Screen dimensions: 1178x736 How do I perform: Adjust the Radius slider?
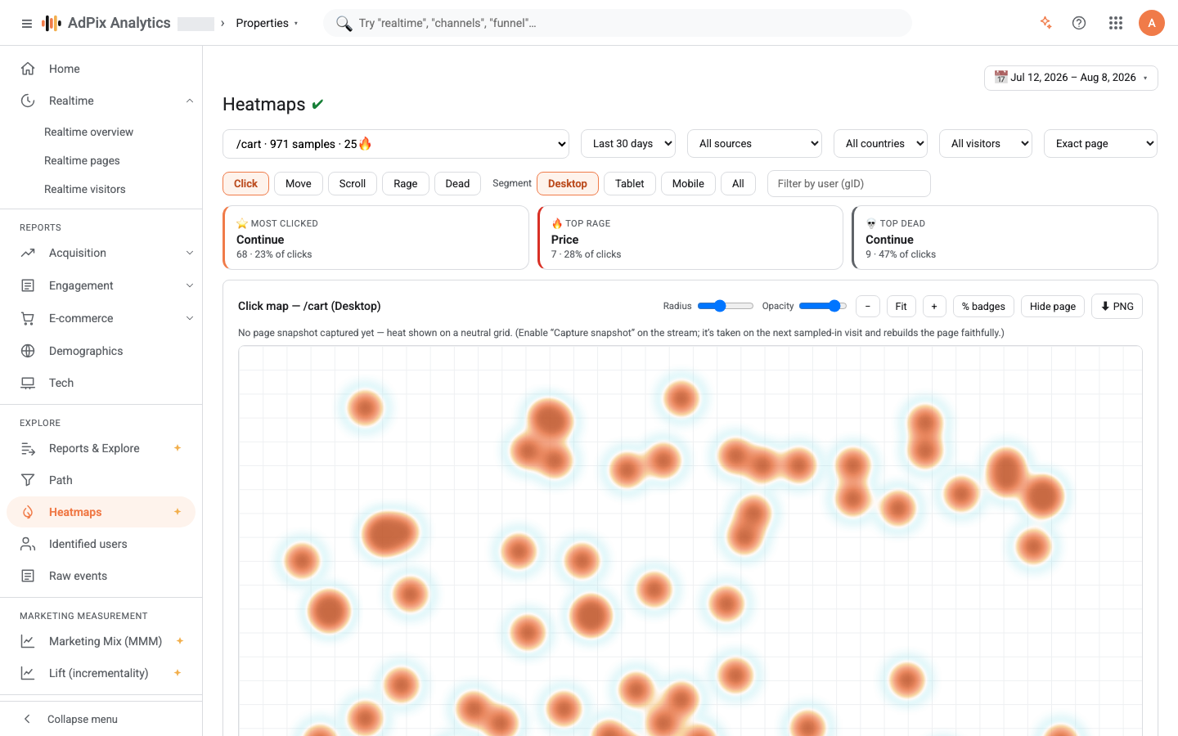click(x=726, y=306)
